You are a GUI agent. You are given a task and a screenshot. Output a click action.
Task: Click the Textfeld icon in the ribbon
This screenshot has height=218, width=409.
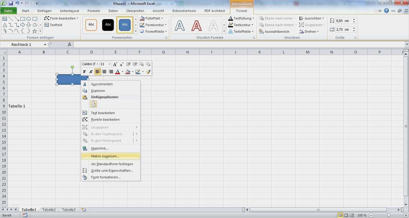click(x=47, y=25)
